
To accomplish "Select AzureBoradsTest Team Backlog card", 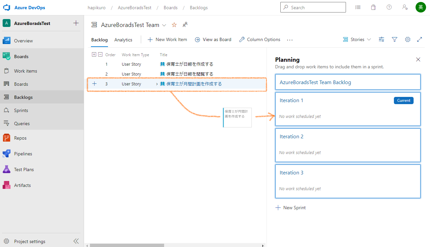I will coord(348,82).
